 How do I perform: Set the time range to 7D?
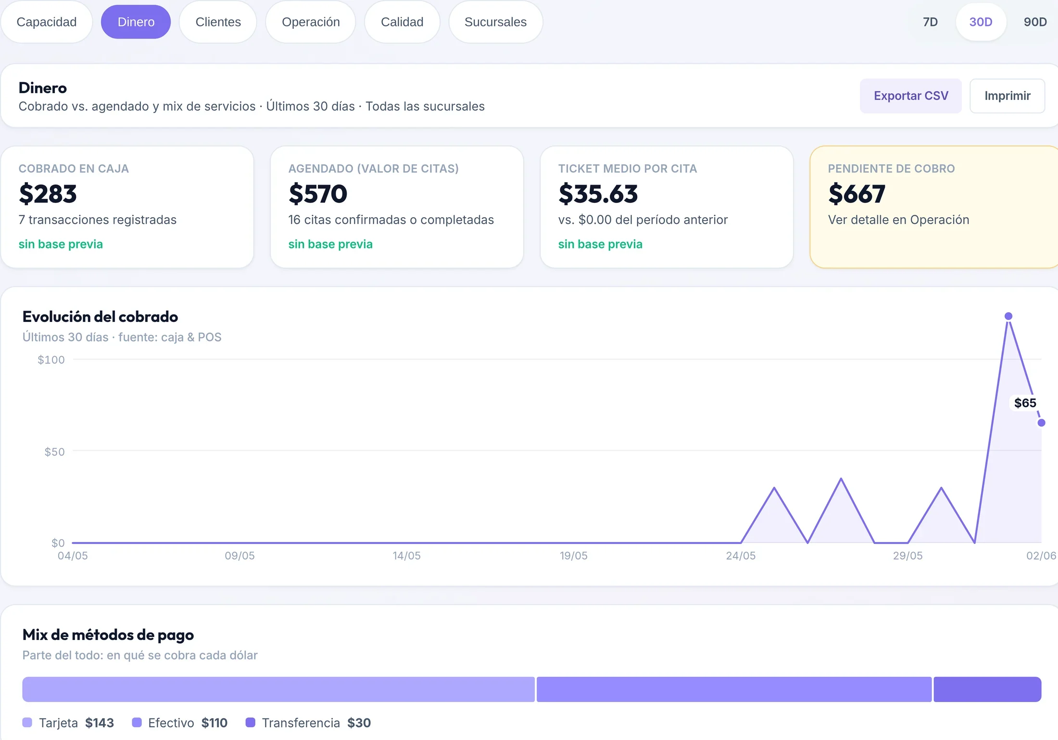click(x=930, y=22)
